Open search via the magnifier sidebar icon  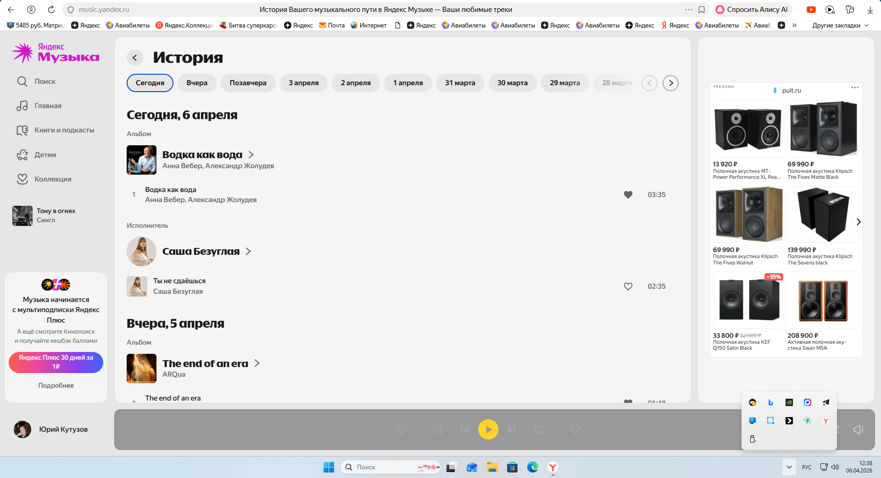point(22,82)
